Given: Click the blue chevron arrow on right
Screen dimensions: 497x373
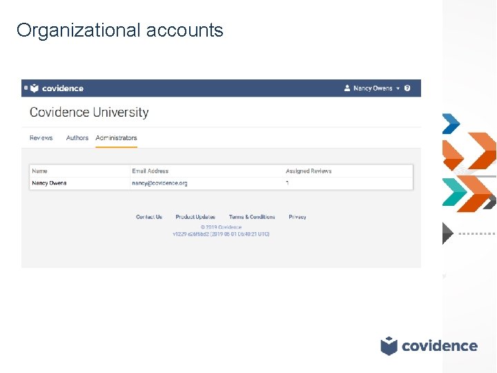Looking at the screenshot, I should [x=450, y=123].
